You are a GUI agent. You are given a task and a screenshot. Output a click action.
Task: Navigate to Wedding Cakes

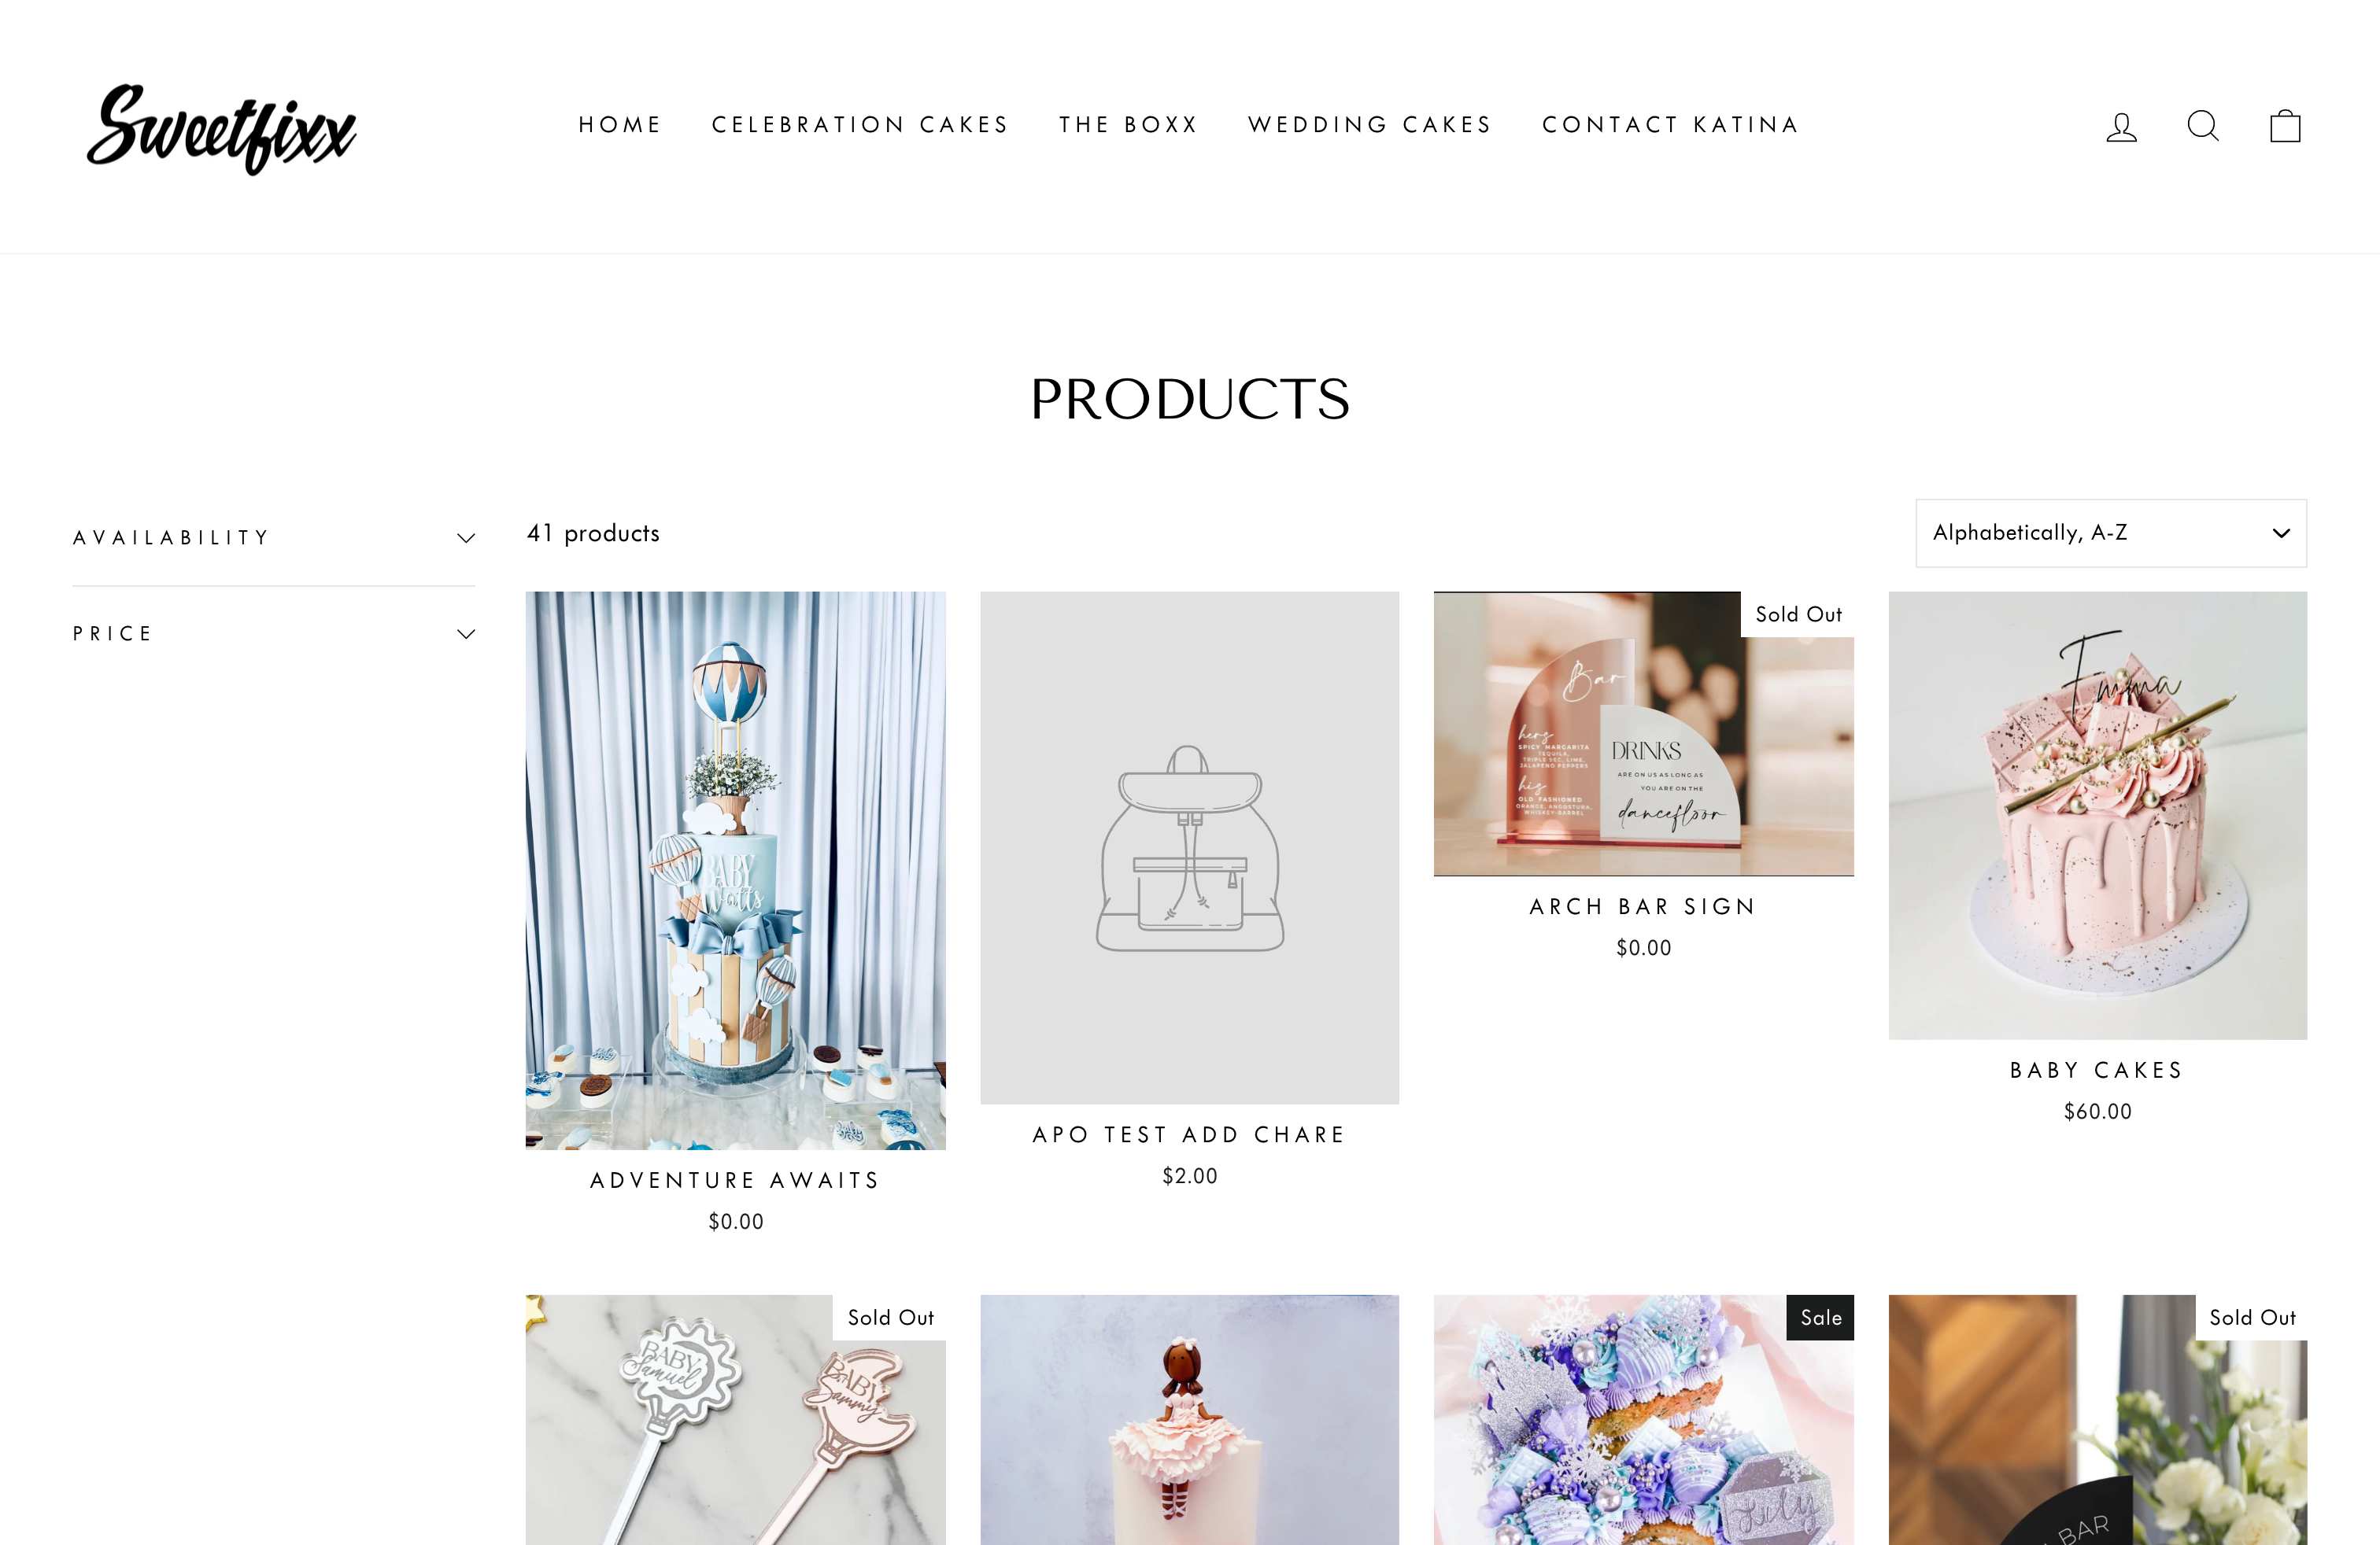[x=1370, y=125]
